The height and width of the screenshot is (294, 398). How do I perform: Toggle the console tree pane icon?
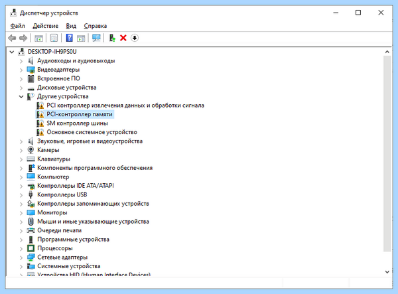(38, 38)
